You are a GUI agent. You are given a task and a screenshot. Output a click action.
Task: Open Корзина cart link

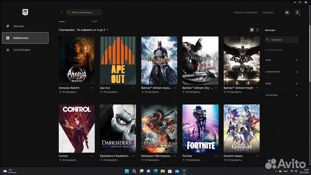(x=268, y=12)
